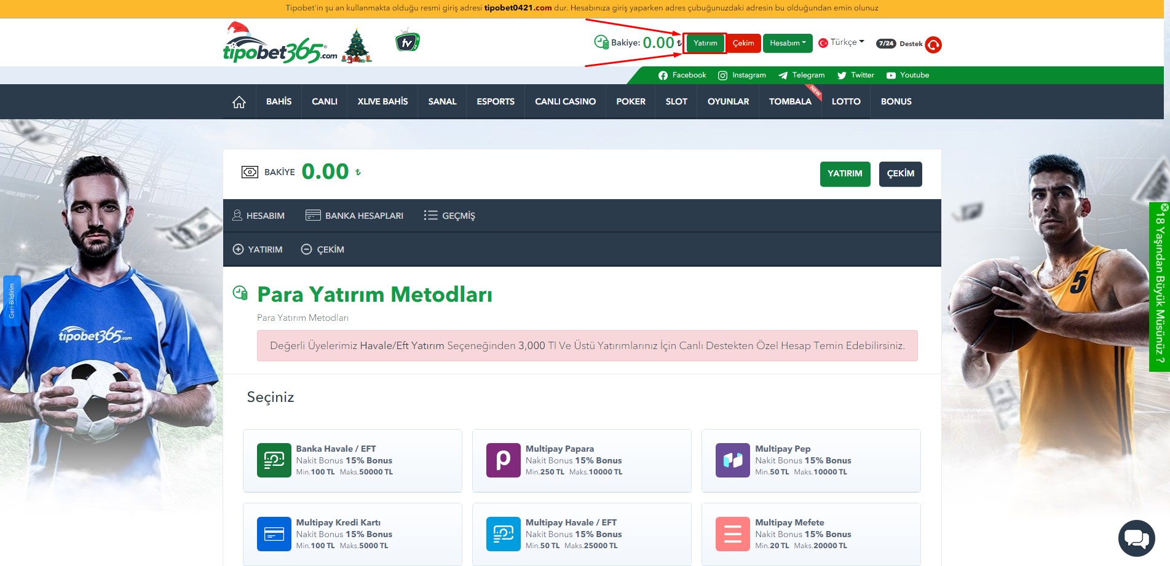Open the BONUS menu item
This screenshot has height=566, width=1170.
point(896,101)
